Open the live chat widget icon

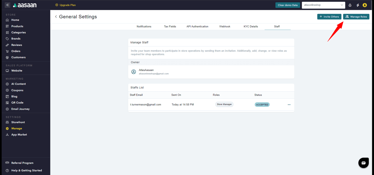[x=363, y=163]
